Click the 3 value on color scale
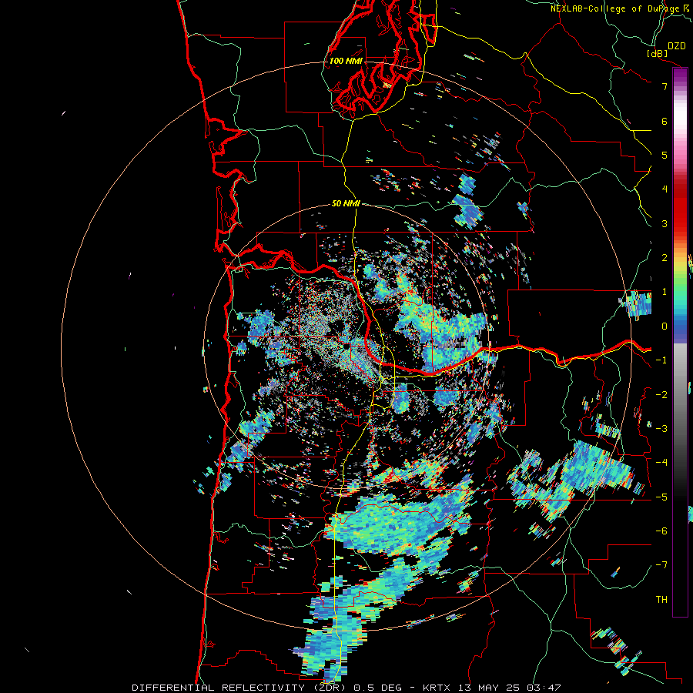 (665, 223)
